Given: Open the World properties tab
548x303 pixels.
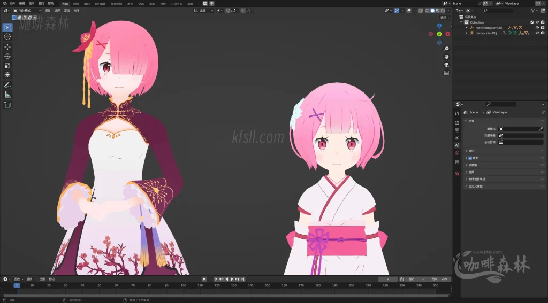Looking at the screenshot, I should [457, 153].
